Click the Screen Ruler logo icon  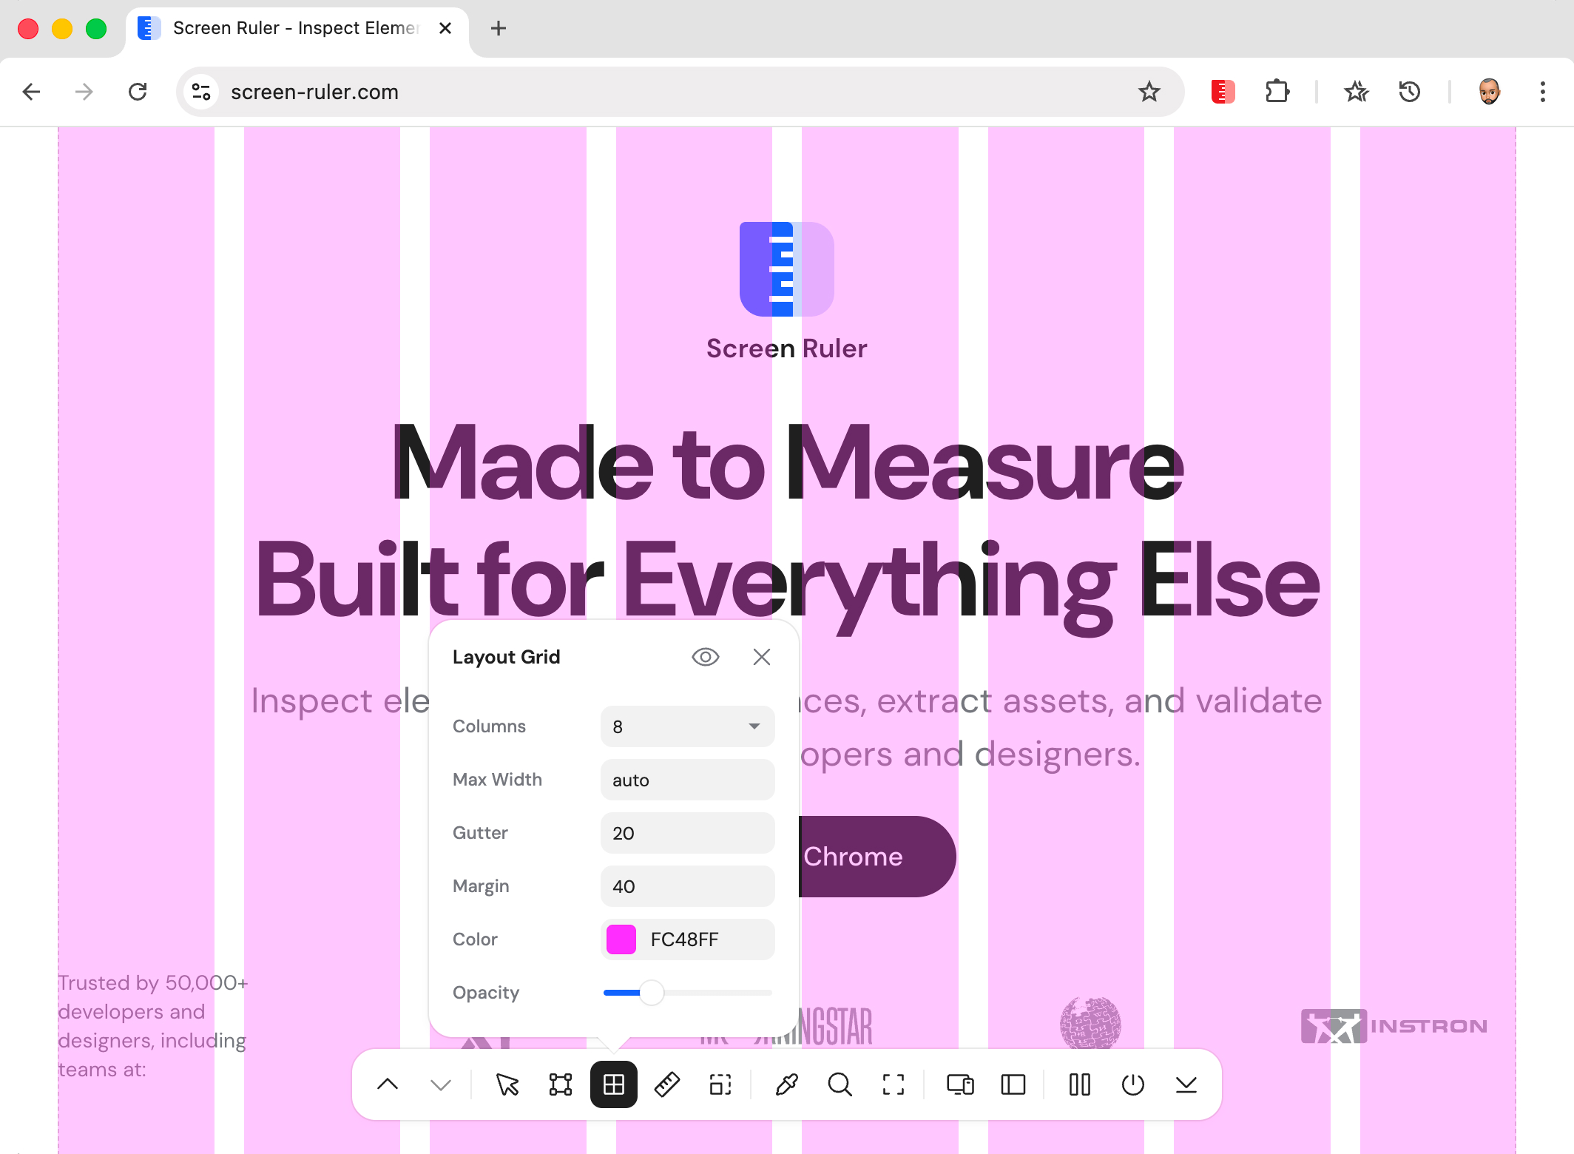(787, 269)
